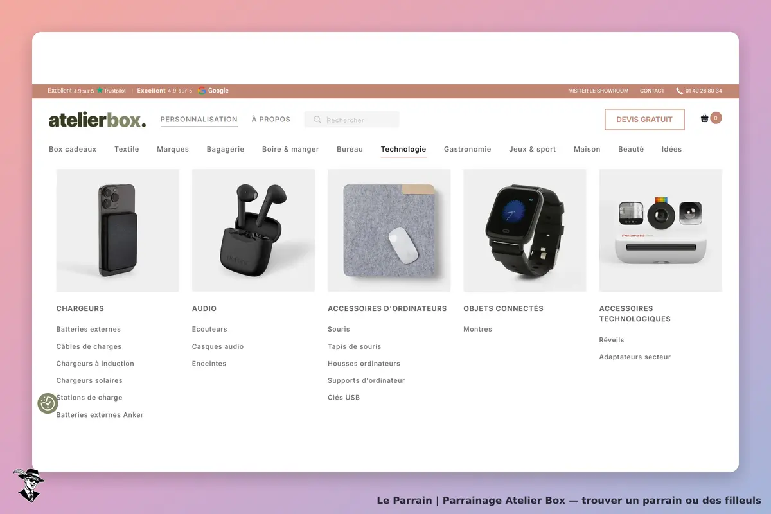Screen dimensions: 771x514
Task: Open Supports d'ordinateur link
Action: point(366,380)
